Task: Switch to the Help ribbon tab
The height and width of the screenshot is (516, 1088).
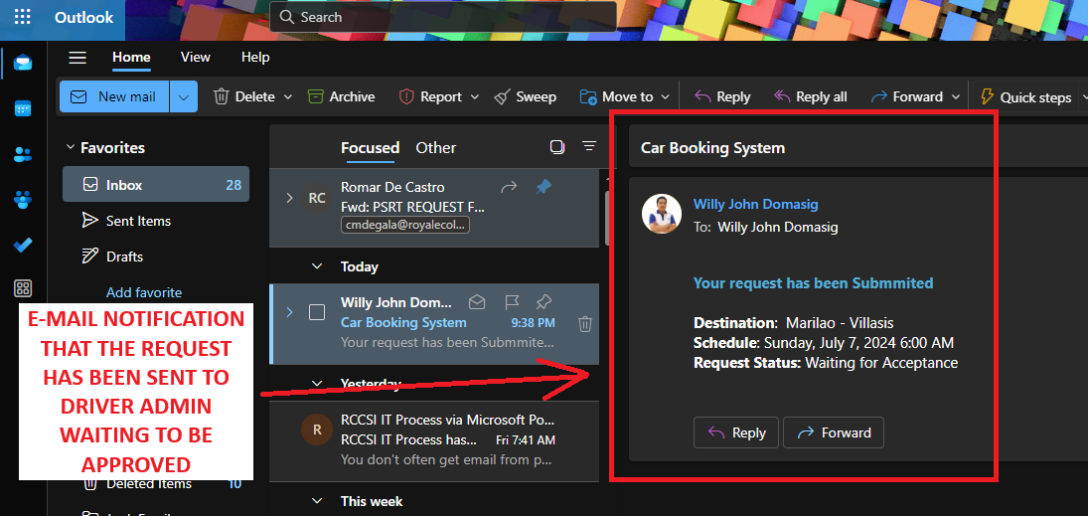Action: (255, 58)
